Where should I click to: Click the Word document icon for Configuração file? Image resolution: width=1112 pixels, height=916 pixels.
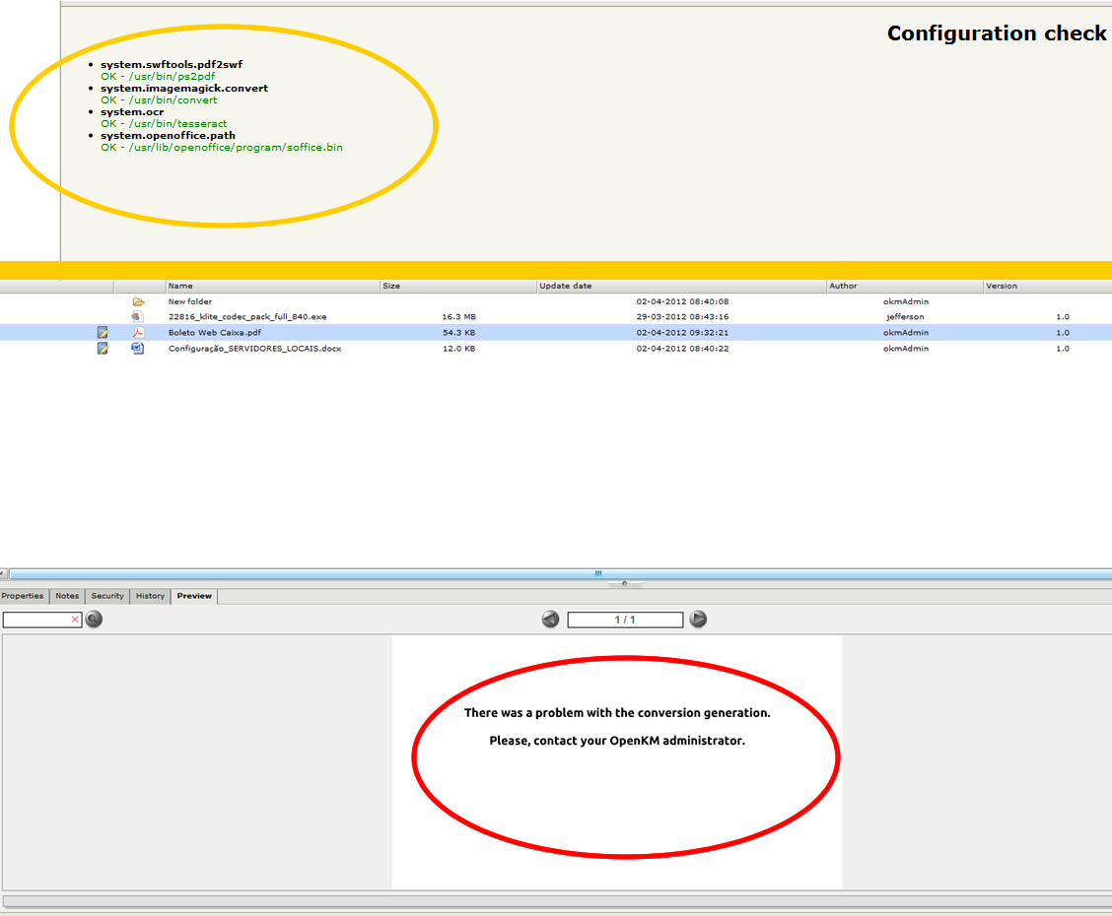(138, 349)
